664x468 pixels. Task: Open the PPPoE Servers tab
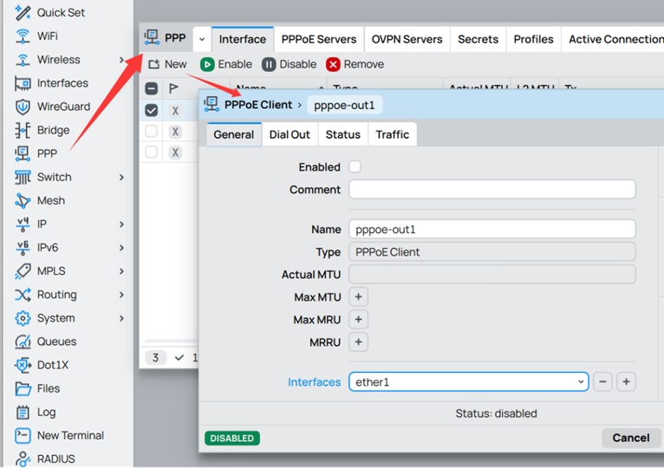point(318,39)
